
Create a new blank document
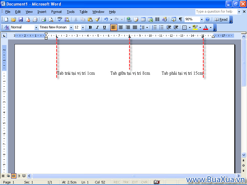(x=6, y=19)
